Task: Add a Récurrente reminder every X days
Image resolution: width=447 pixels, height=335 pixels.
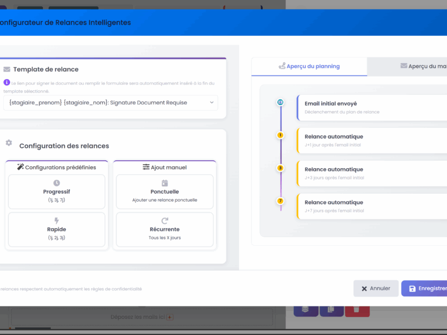Action: tap(164, 229)
